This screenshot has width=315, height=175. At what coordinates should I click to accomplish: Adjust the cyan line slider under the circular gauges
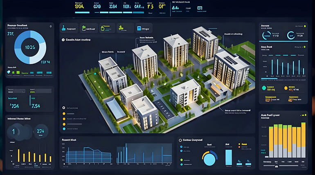tap(283, 41)
